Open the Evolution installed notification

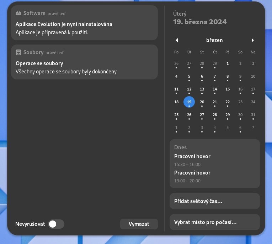tap(85, 23)
